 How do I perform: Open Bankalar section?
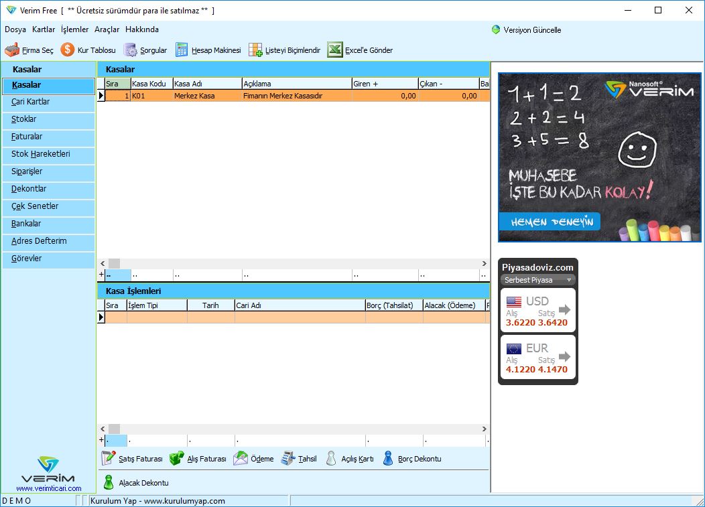click(48, 224)
